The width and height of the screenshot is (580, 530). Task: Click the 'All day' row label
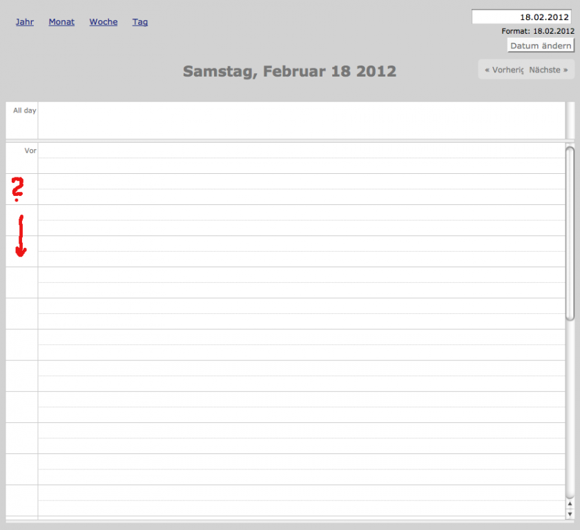pyautogui.click(x=24, y=110)
